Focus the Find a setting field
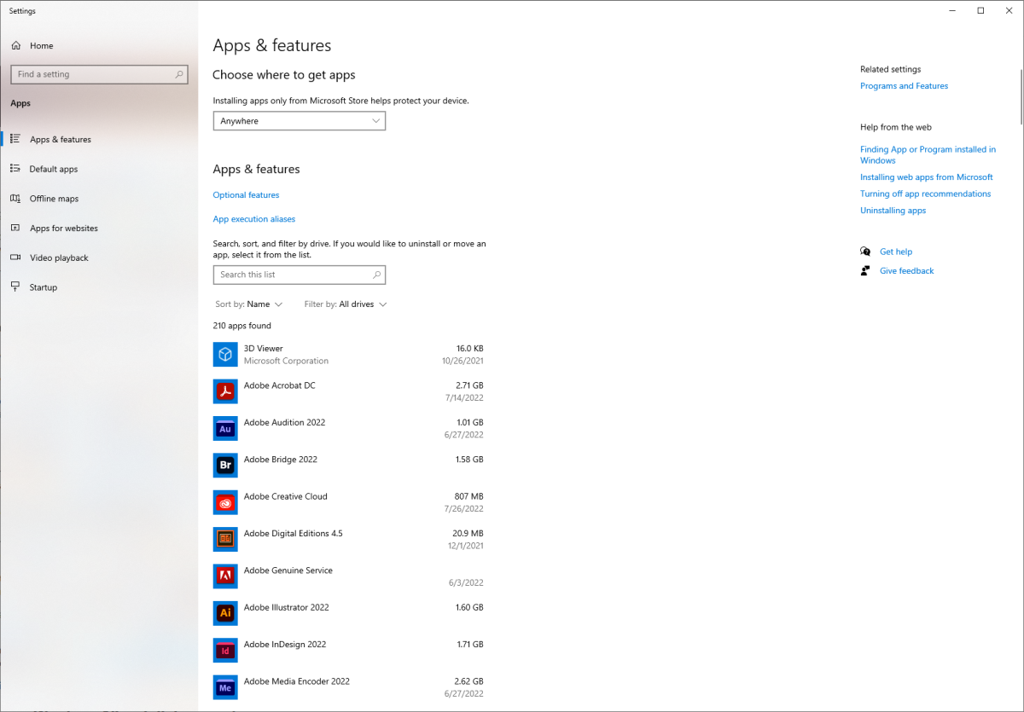This screenshot has height=712, width=1024. (99, 74)
